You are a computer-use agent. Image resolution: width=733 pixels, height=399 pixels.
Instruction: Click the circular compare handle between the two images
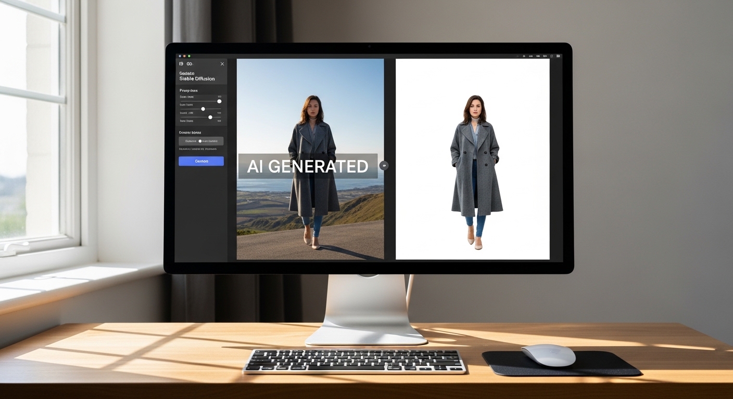[x=383, y=165]
